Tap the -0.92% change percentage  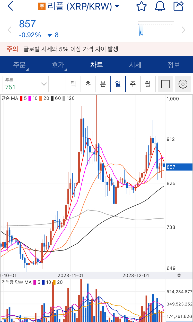click(30, 35)
